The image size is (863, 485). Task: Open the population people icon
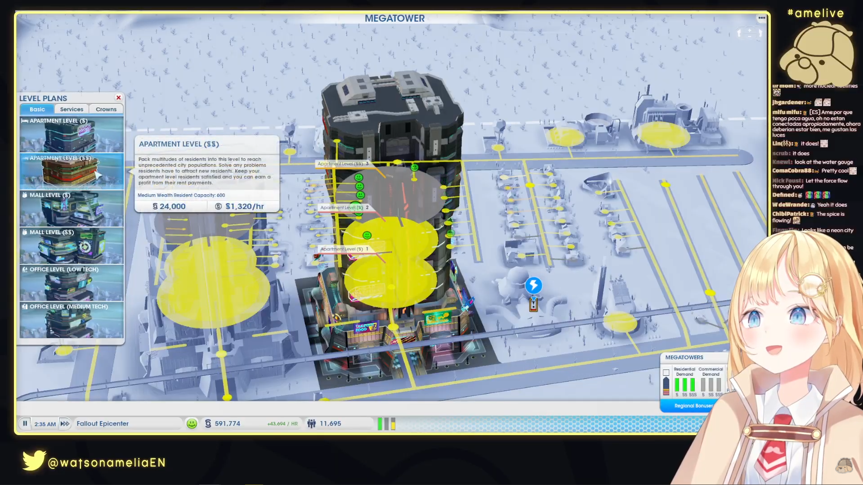311,423
